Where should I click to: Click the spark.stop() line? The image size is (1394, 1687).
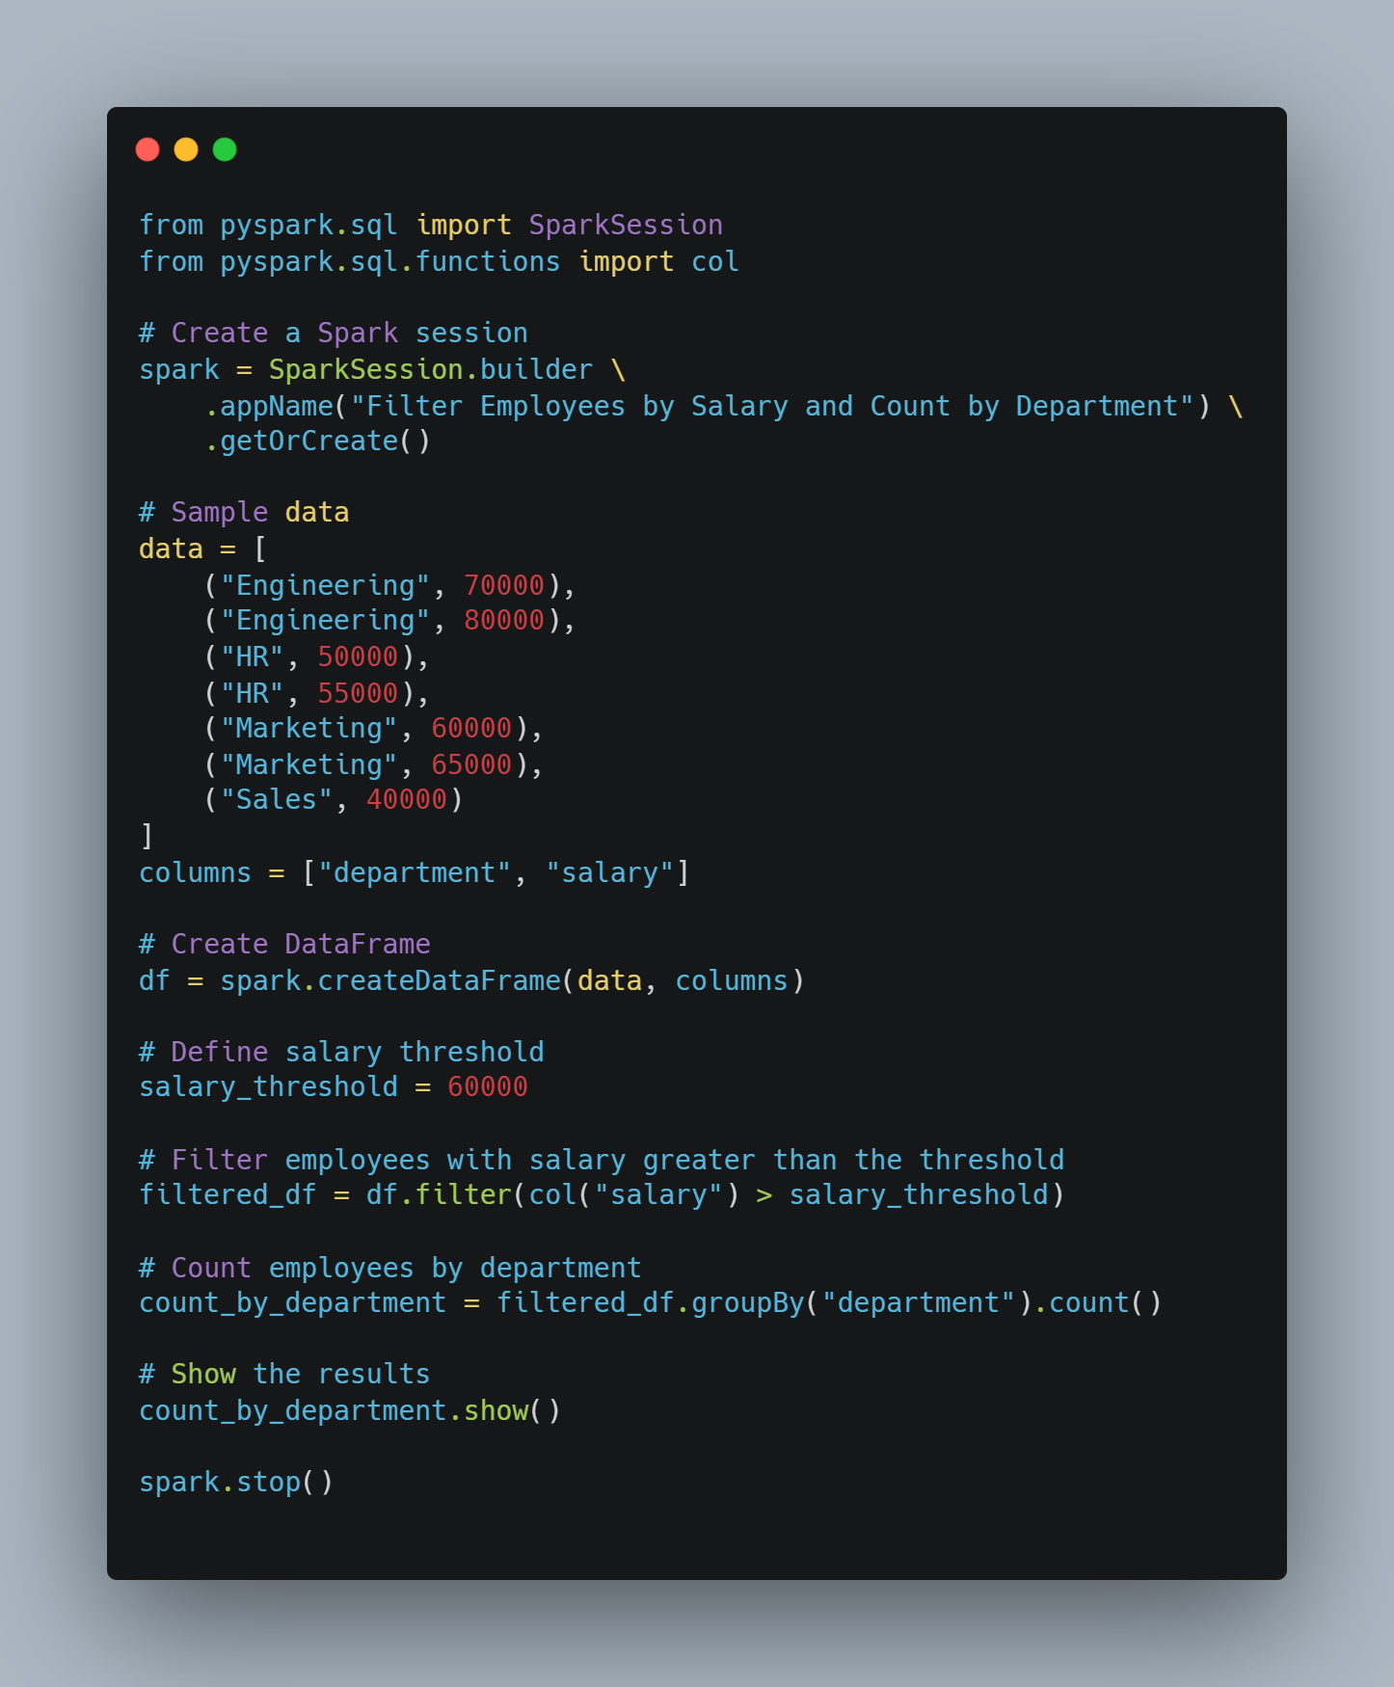pyautogui.click(x=236, y=1483)
